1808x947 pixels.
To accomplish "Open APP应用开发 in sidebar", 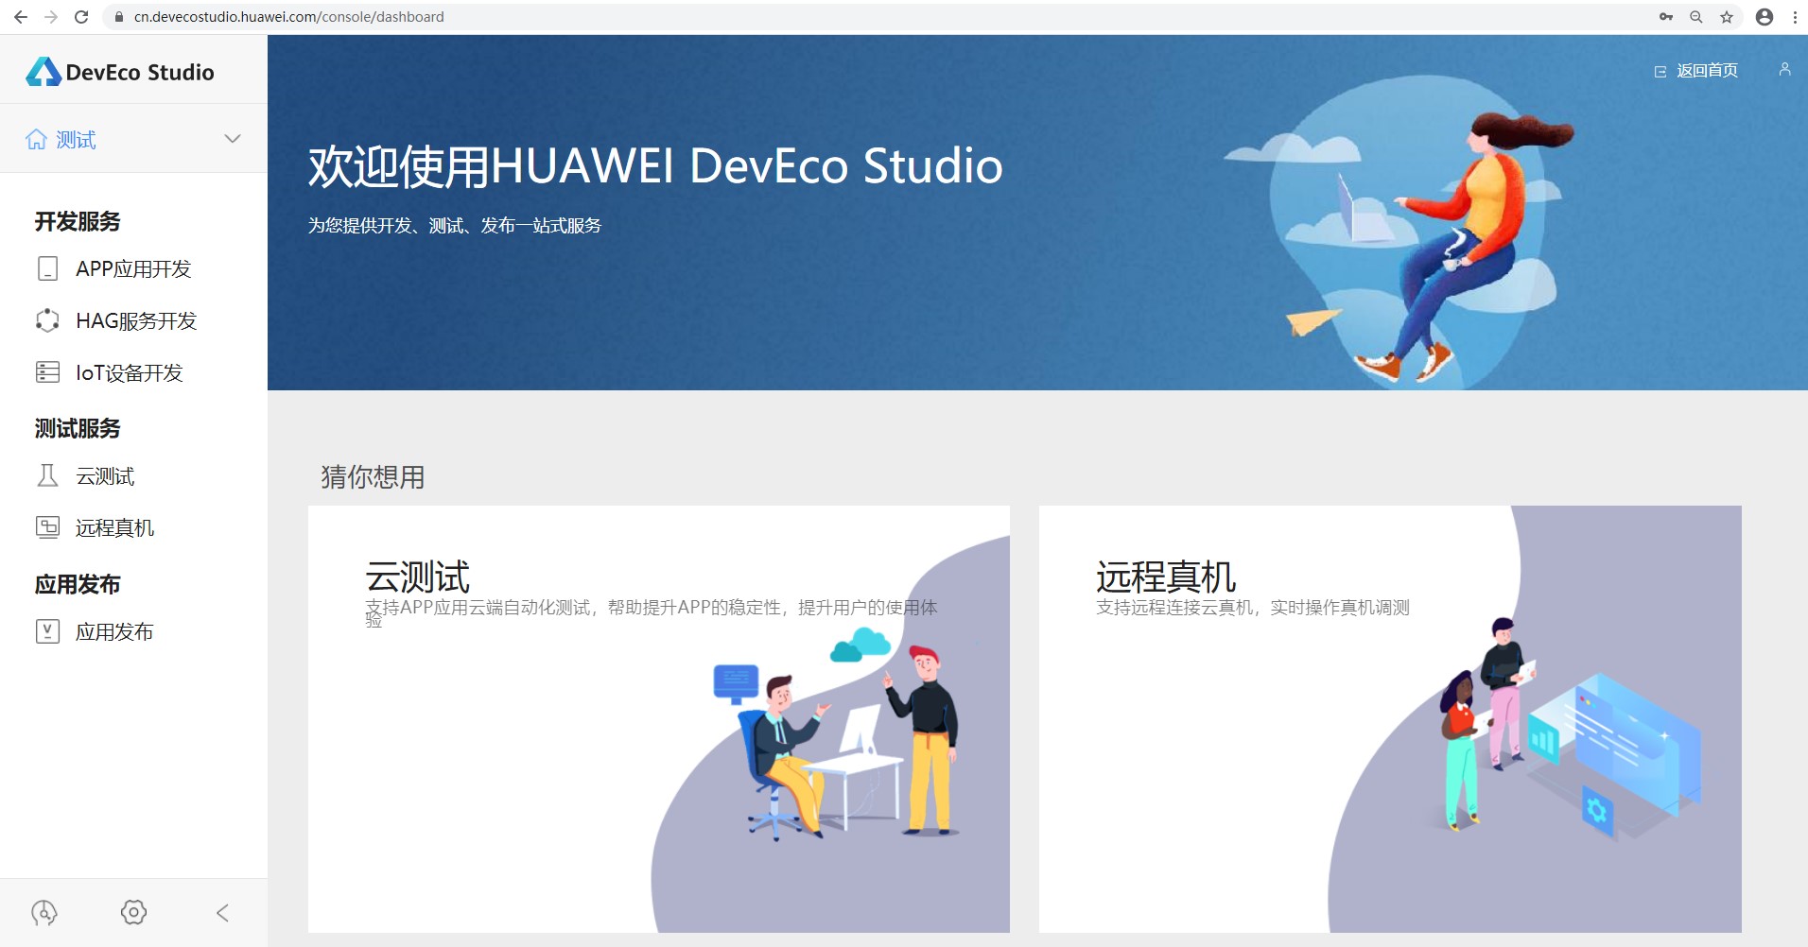I will coord(133,269).
